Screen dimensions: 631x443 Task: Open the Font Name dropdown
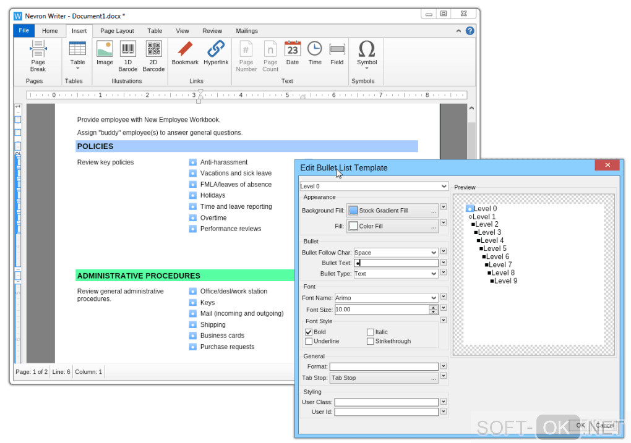point(386,298)
